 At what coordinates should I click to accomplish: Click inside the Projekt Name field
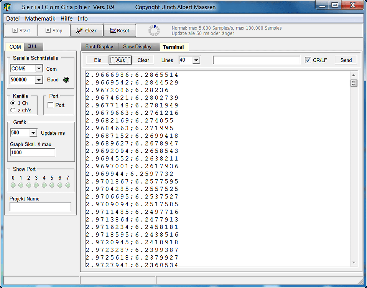coord(40,207)
